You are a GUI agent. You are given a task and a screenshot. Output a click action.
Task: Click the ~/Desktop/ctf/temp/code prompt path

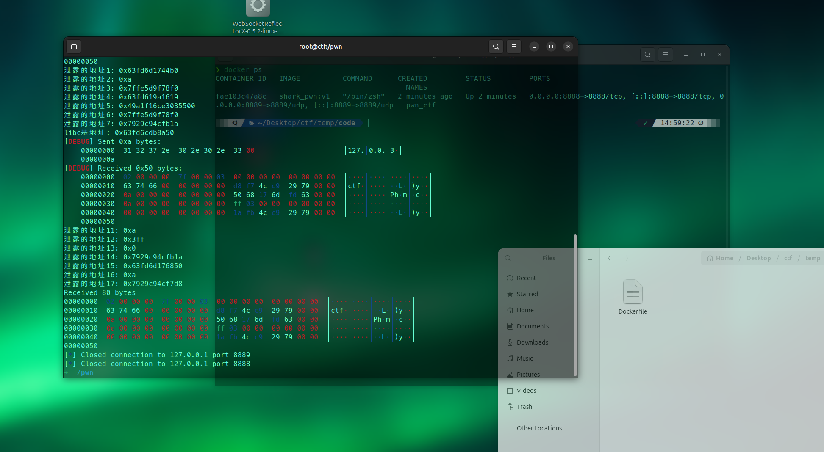tap(307, 123)
